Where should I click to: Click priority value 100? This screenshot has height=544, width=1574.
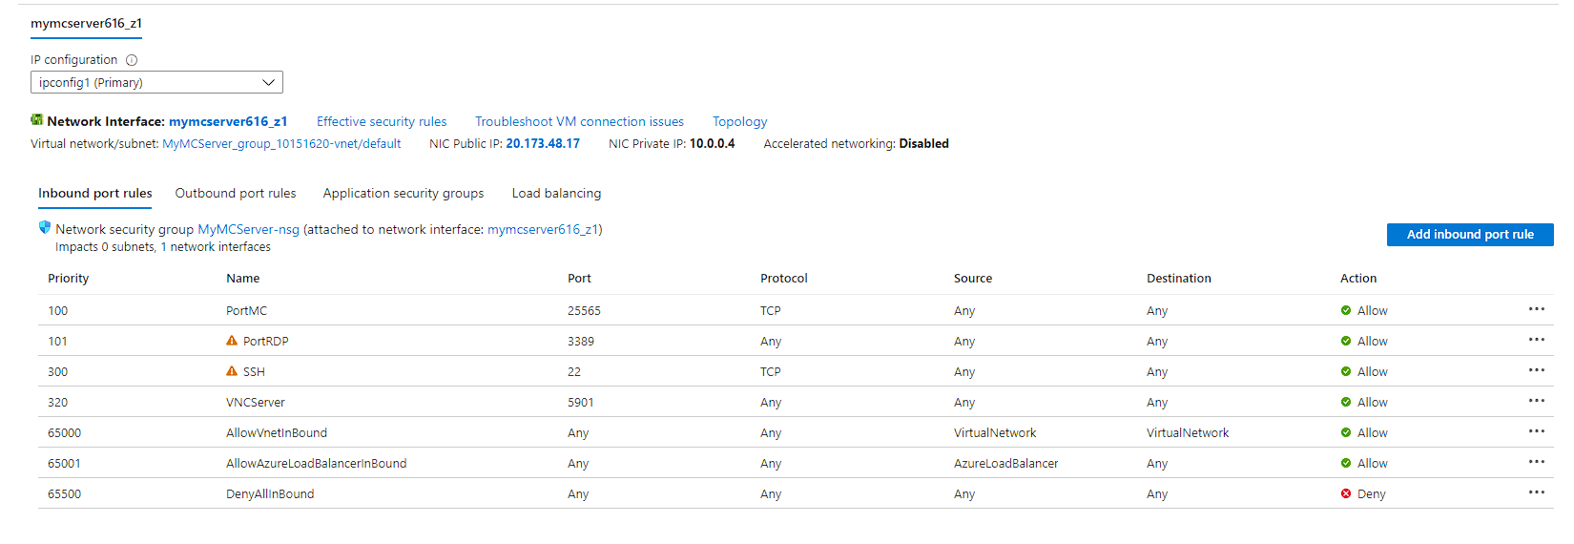coord(57,310)
